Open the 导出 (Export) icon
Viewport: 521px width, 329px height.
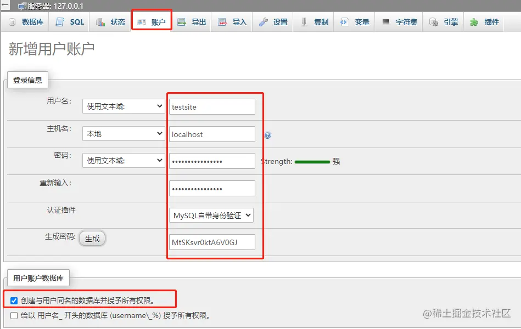tap(193, 22)
